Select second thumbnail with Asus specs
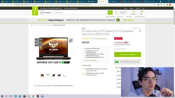 [x=48, y=75]
